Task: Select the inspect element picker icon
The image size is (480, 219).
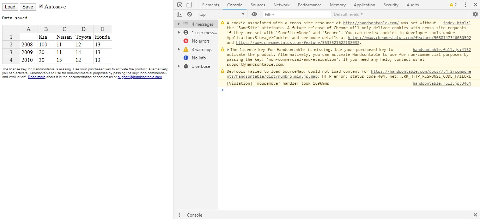Action: click(180, 5)
